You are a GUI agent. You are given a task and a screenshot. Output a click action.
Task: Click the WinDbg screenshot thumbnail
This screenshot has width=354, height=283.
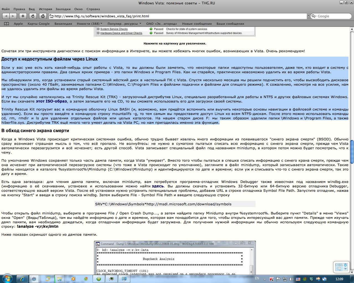[175, 258]
